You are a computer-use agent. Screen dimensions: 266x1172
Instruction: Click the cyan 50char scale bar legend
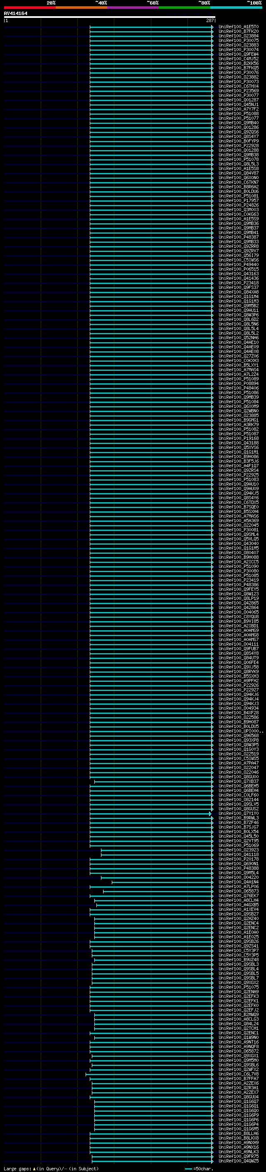click(188, 1169)
